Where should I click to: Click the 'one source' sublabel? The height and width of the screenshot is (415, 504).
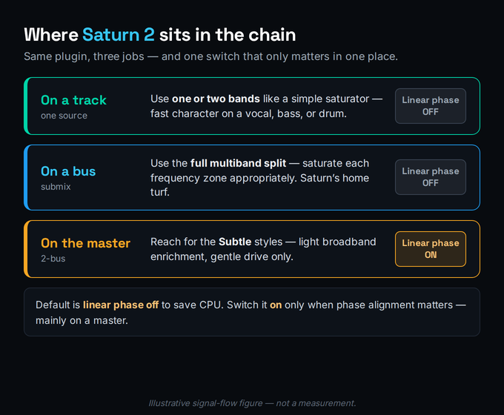(x=64, y=116)
